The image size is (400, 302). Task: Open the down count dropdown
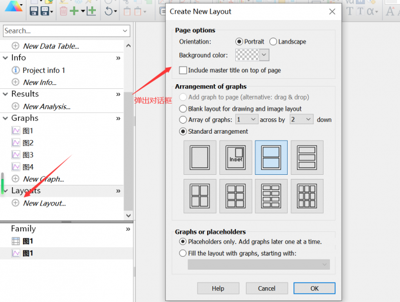[x=302, y=120]
